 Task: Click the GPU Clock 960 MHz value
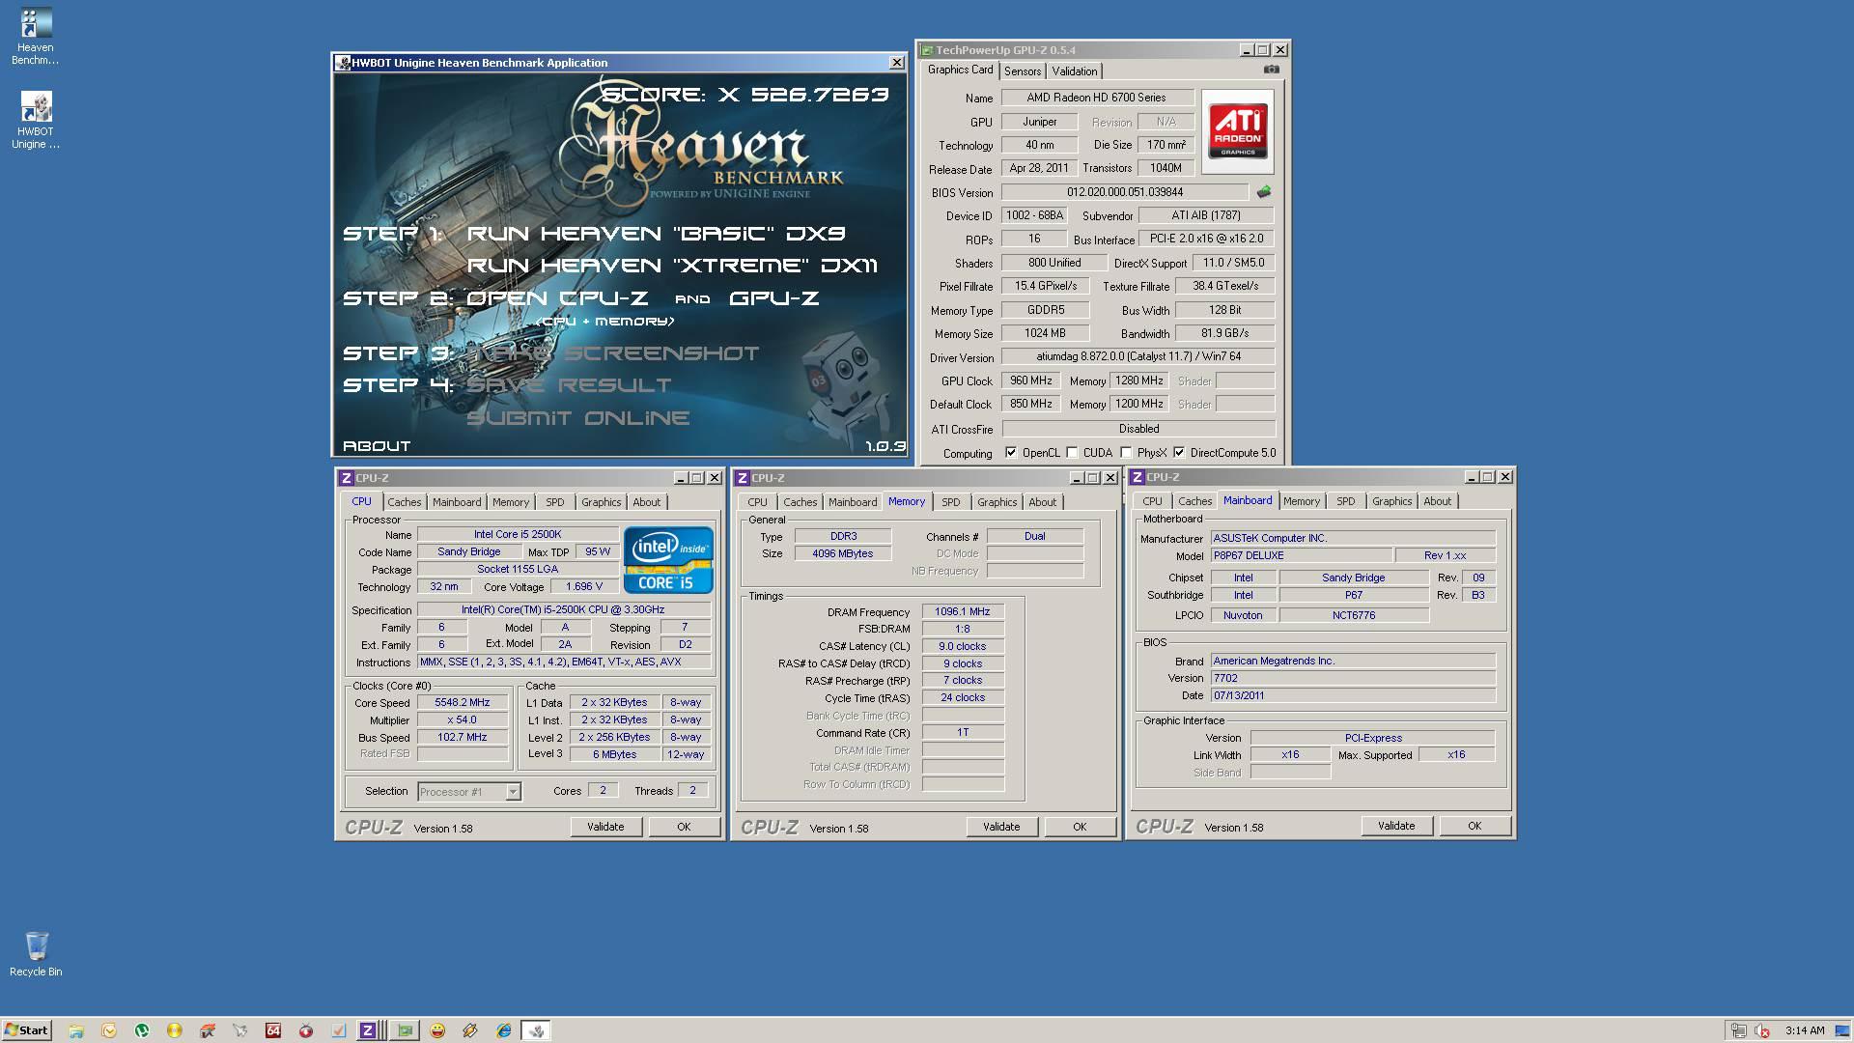click(x=1031, y=381)
